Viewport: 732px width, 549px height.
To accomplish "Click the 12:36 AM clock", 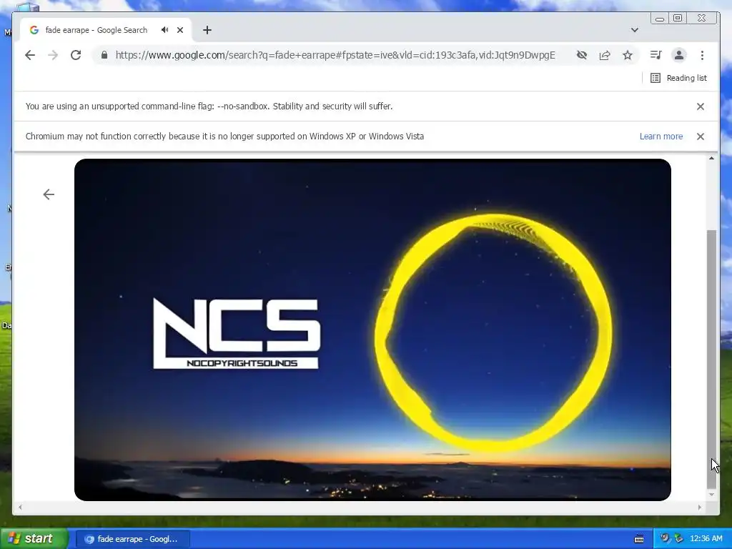I will coord(706,538).
